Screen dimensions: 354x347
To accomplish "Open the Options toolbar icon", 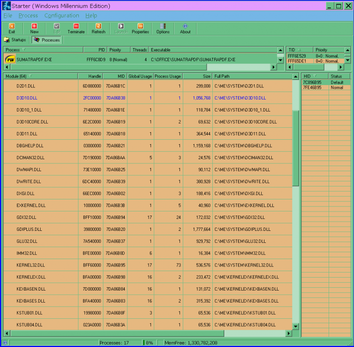I will [162, 28].
